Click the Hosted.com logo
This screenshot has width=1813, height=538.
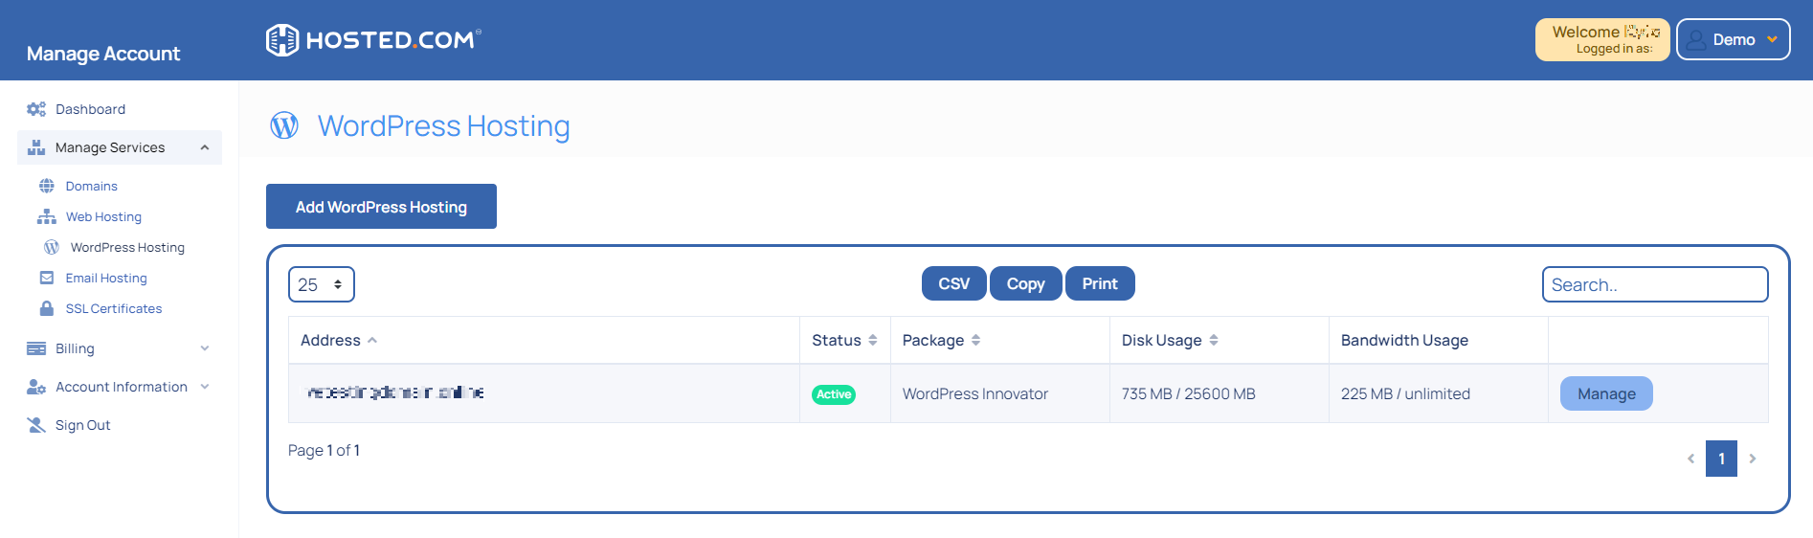[x=373, y=40]
